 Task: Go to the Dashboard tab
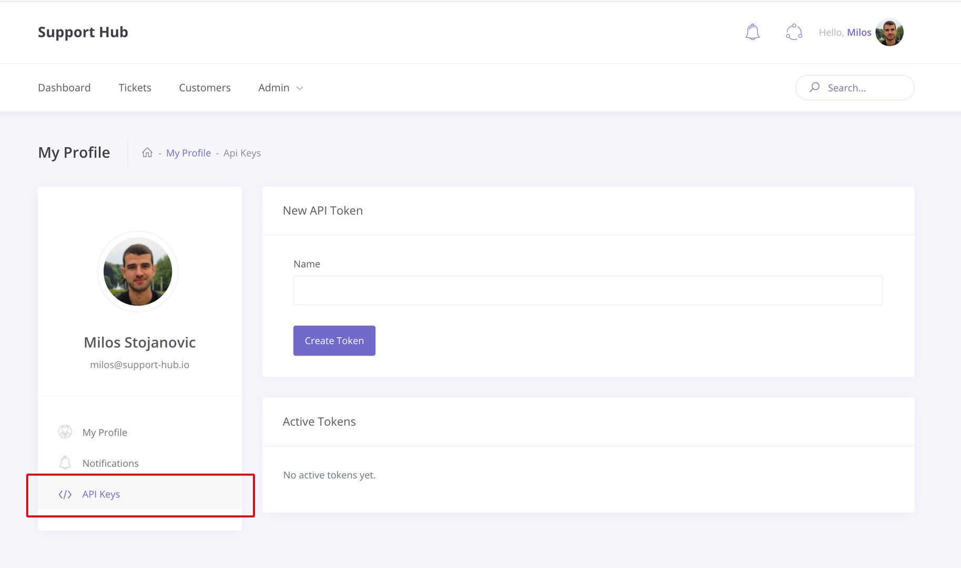[x=64, y=87]
